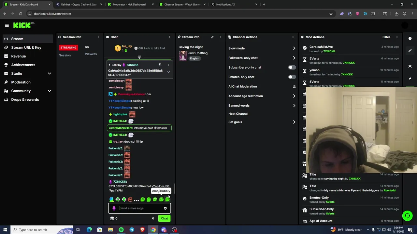Switch to Rainbet Crypto Casino tab
This screenshot has height=234, width=417.
79,5
